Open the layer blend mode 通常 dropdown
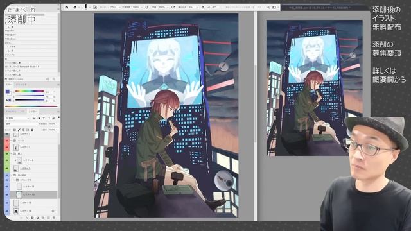 [x=22, y=124]
